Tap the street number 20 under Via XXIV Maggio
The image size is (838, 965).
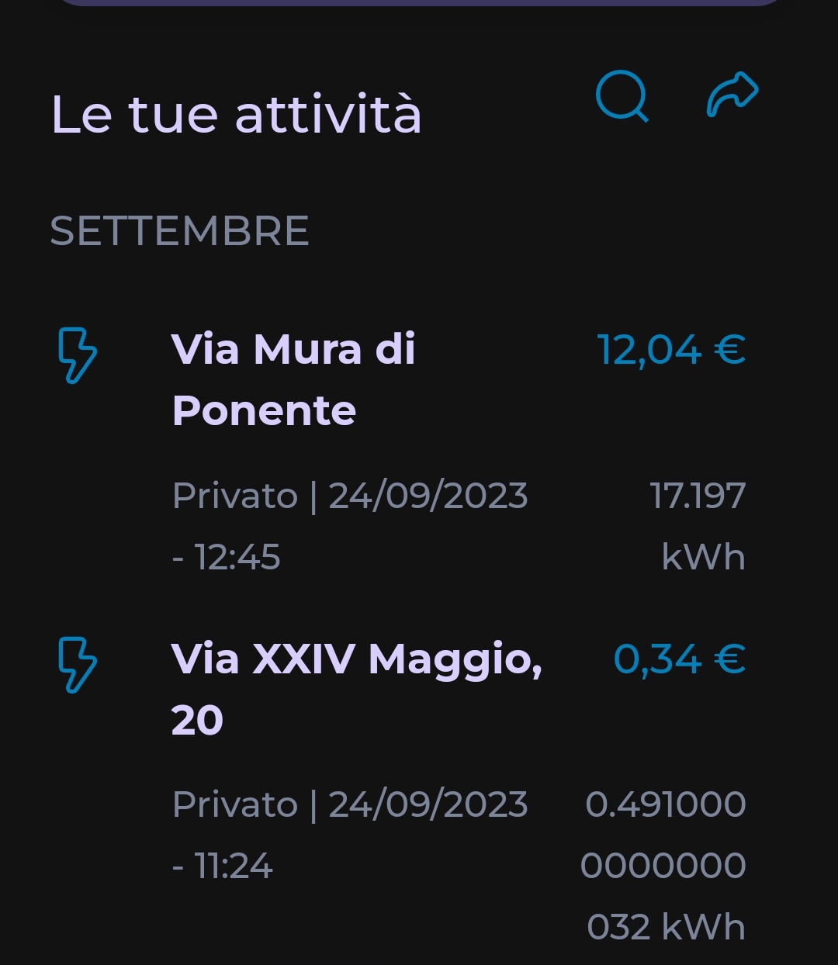pyautogui.click(x=197, y=721)
